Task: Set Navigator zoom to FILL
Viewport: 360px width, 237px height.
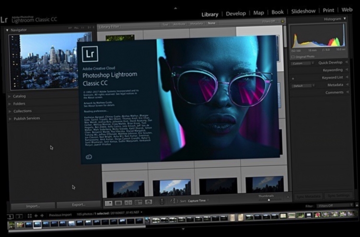Action: (x=76, y=27)
